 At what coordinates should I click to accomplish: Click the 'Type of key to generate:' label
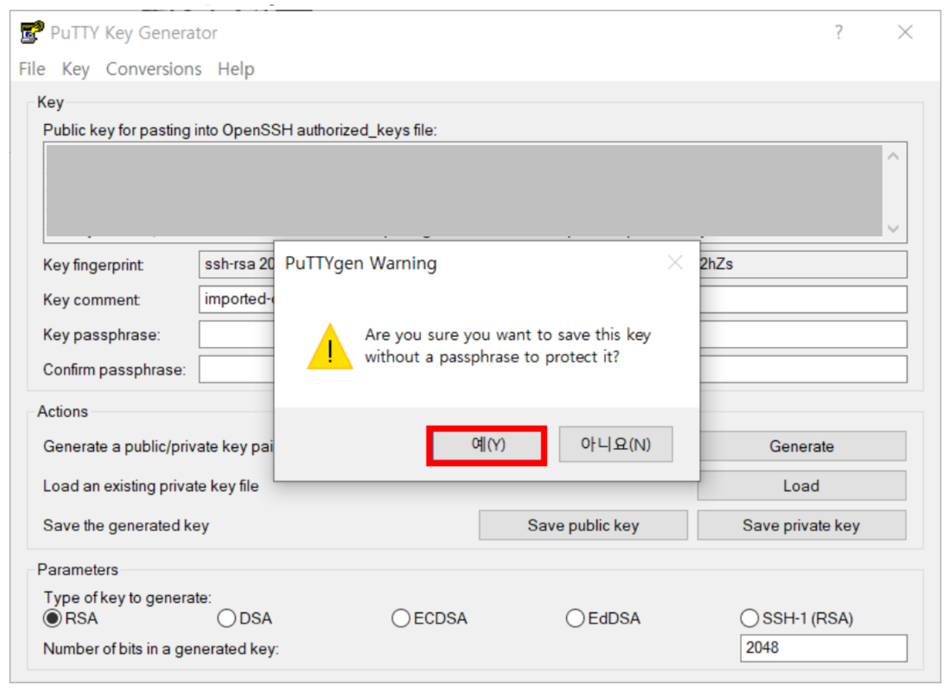point(128,597)
